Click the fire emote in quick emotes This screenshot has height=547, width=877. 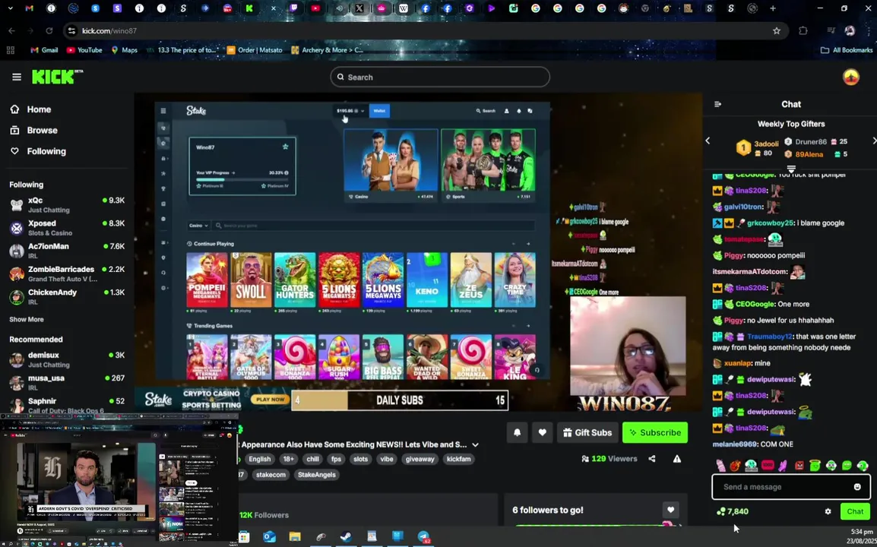click(x=736, y=466)
